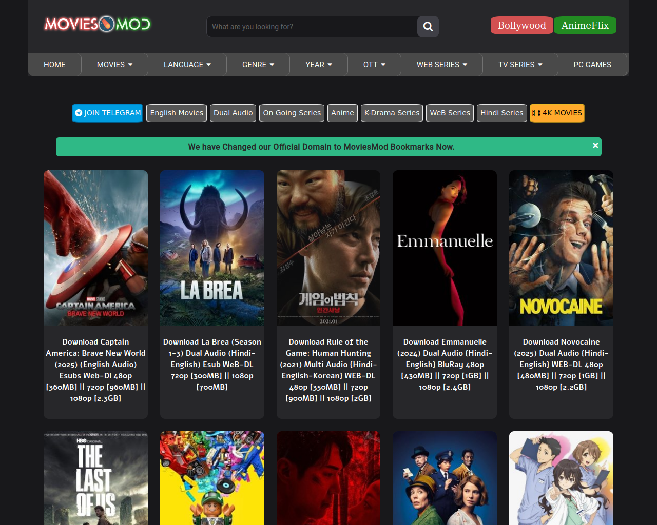Open the PC GAMES menu item
This screenshot has height=525, width=657.
coord(592,65)
